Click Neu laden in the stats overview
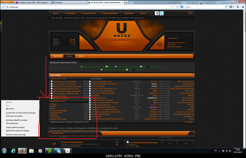 click(x=189, y=122)
